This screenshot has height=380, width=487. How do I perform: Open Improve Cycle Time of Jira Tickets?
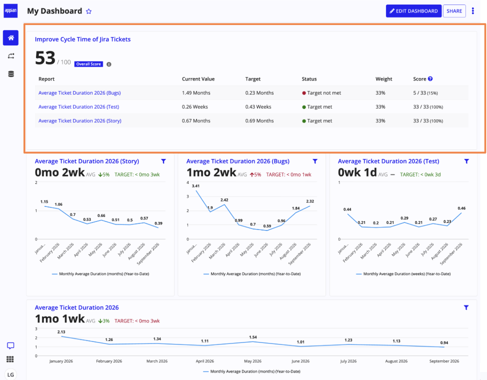coord(82,39)
